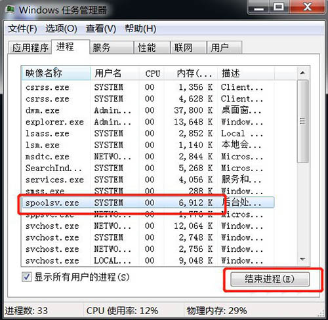
Task: Click the 13,648 K memory value
Action: pyautogui.click(x=194, y=122)
